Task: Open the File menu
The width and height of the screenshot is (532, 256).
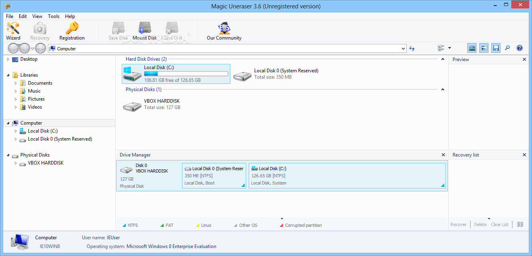Action: coord(10,16)
